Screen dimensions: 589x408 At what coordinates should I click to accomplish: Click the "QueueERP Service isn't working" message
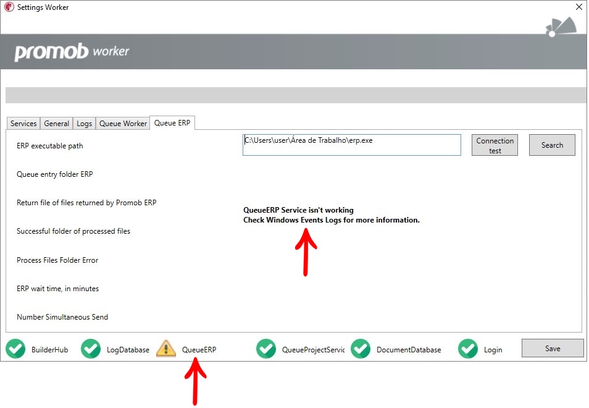point(298,210)
